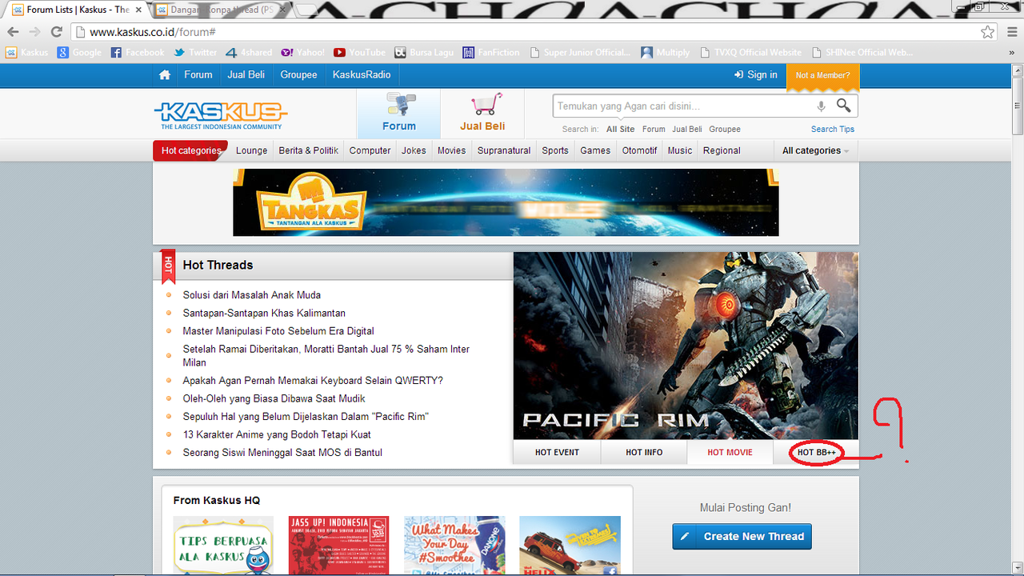
Task: Click the browser forward arrow
Action: coord(34,32)
